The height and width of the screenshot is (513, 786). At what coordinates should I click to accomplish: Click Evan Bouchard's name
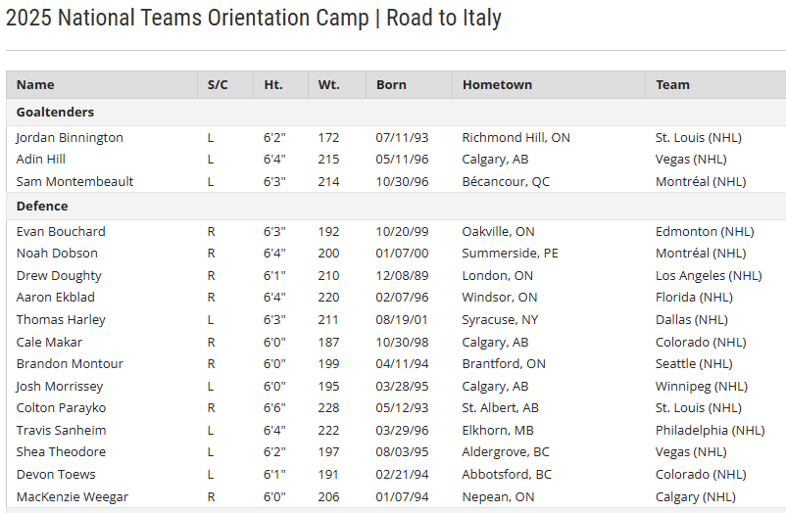point(61,232)
